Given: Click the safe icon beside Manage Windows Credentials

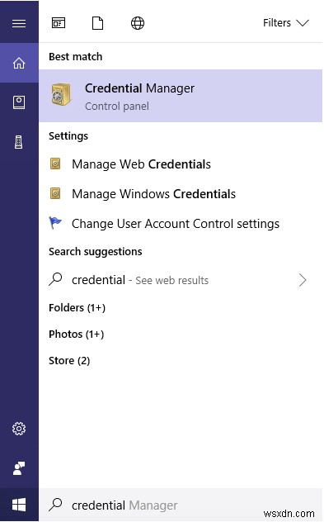Looking at the screenshot, I should [55, 193].
